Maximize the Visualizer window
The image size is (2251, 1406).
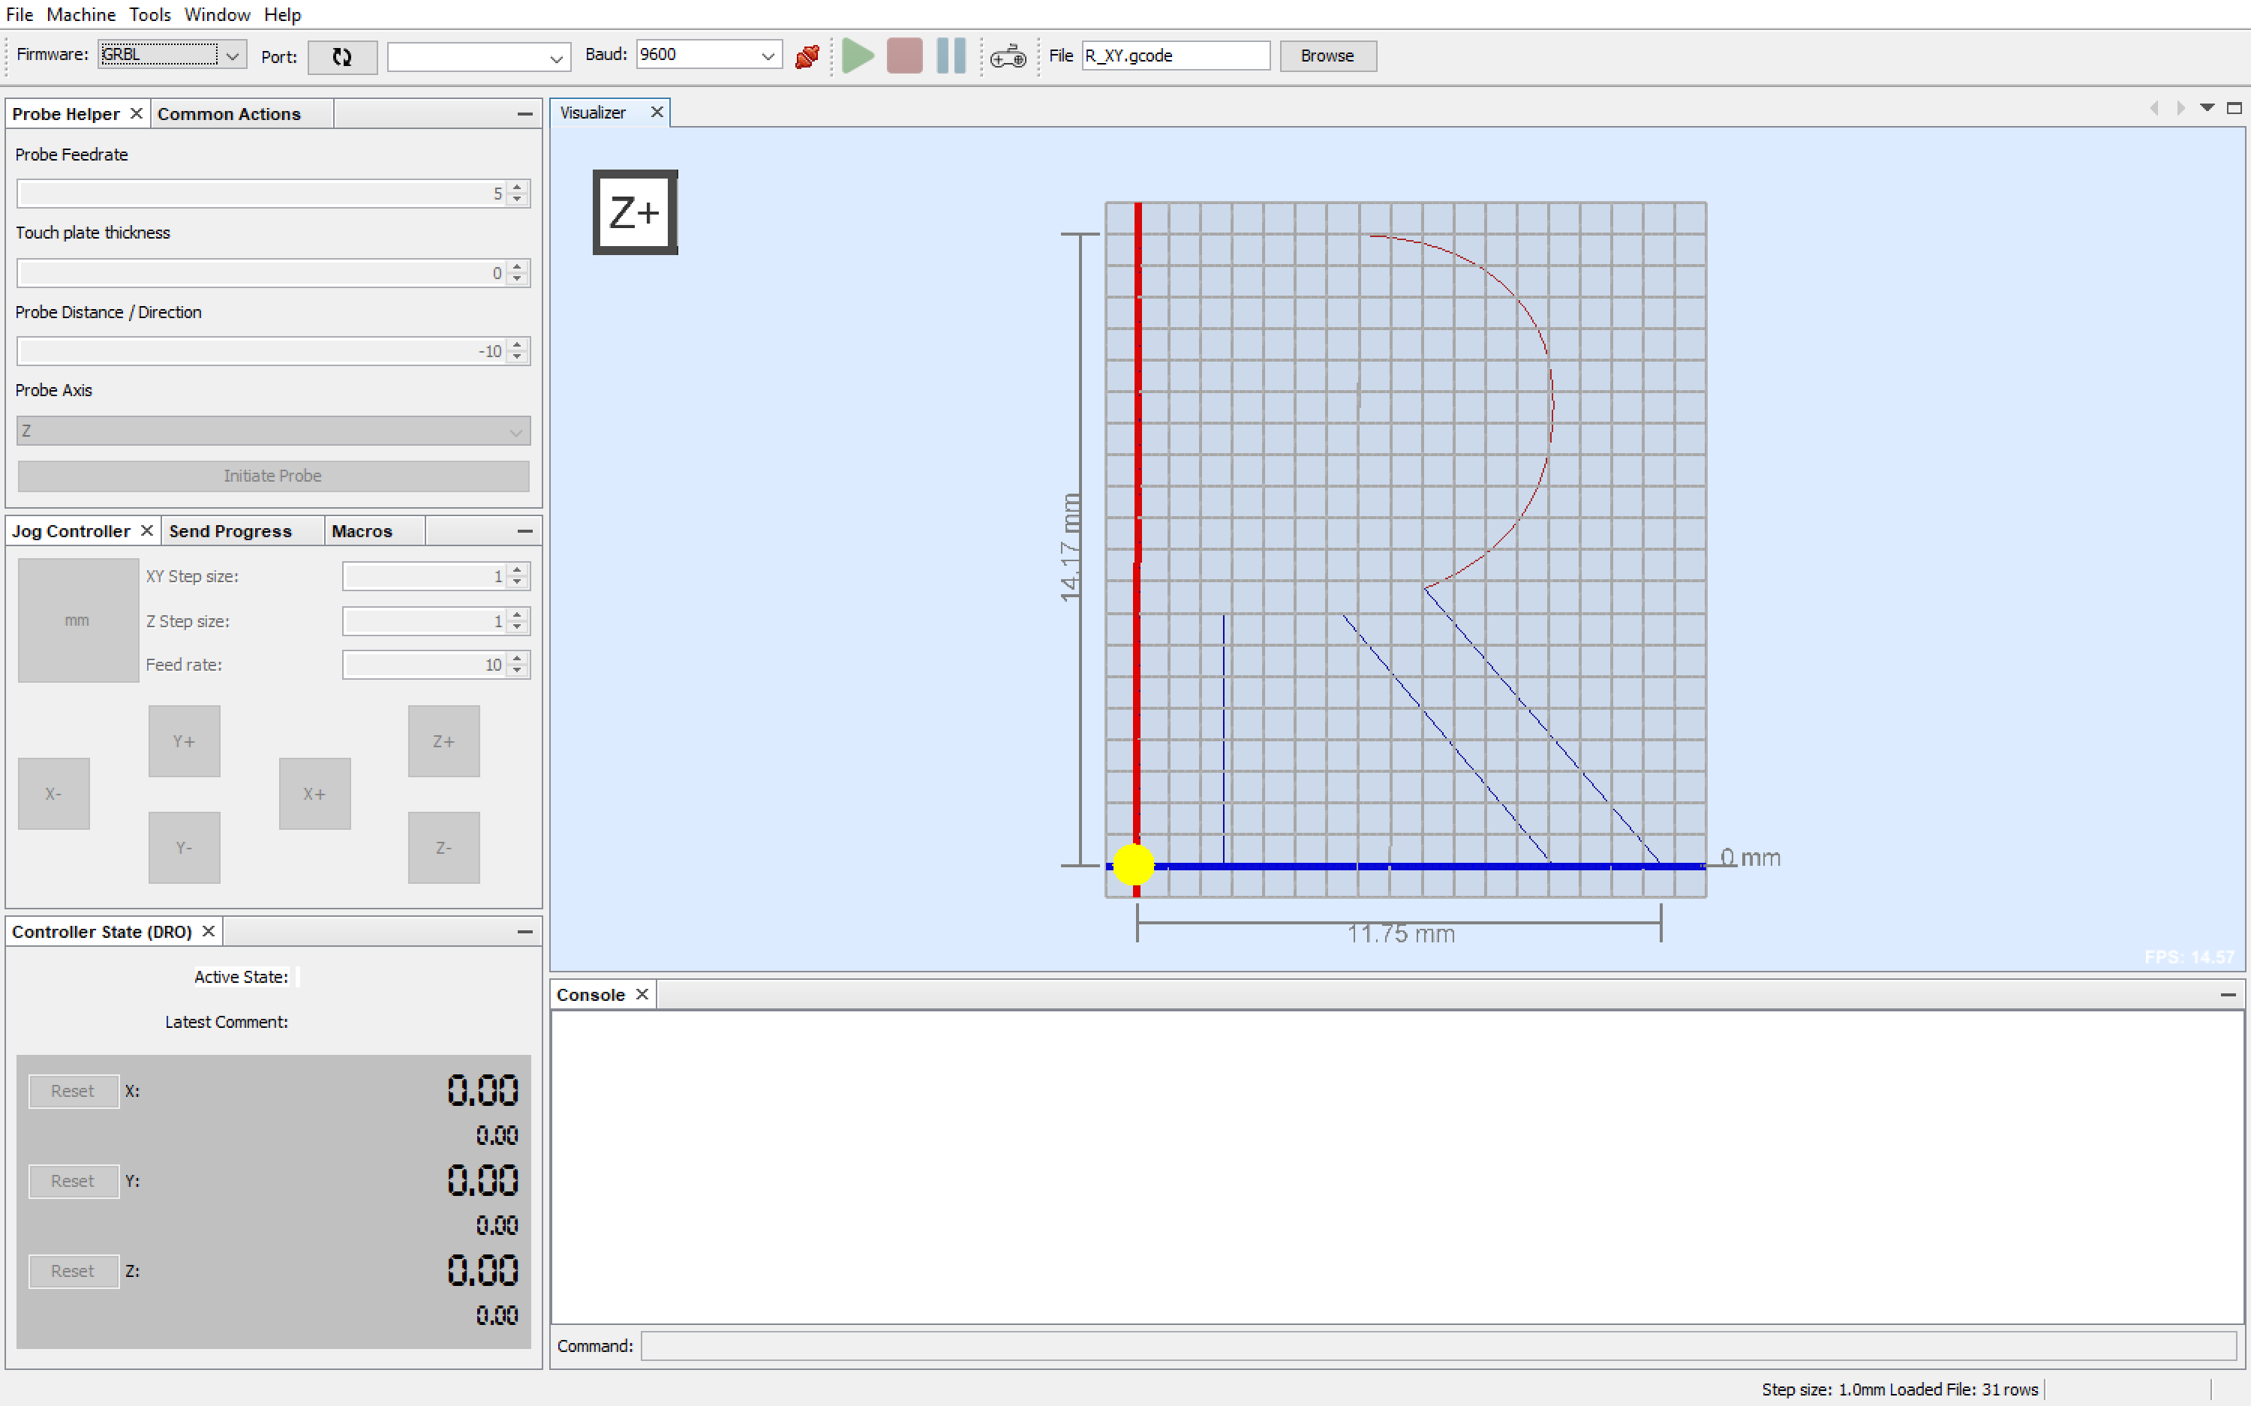[2234, 108]
